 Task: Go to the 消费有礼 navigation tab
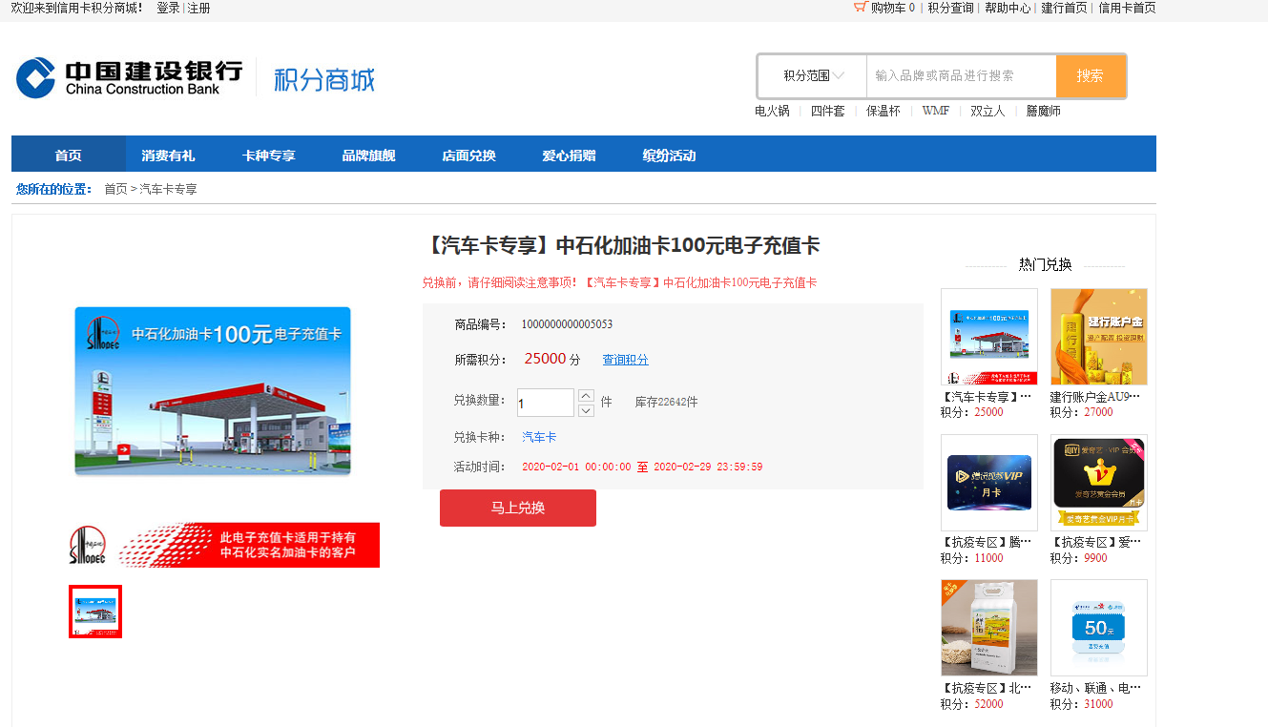(x=168, y=156)
